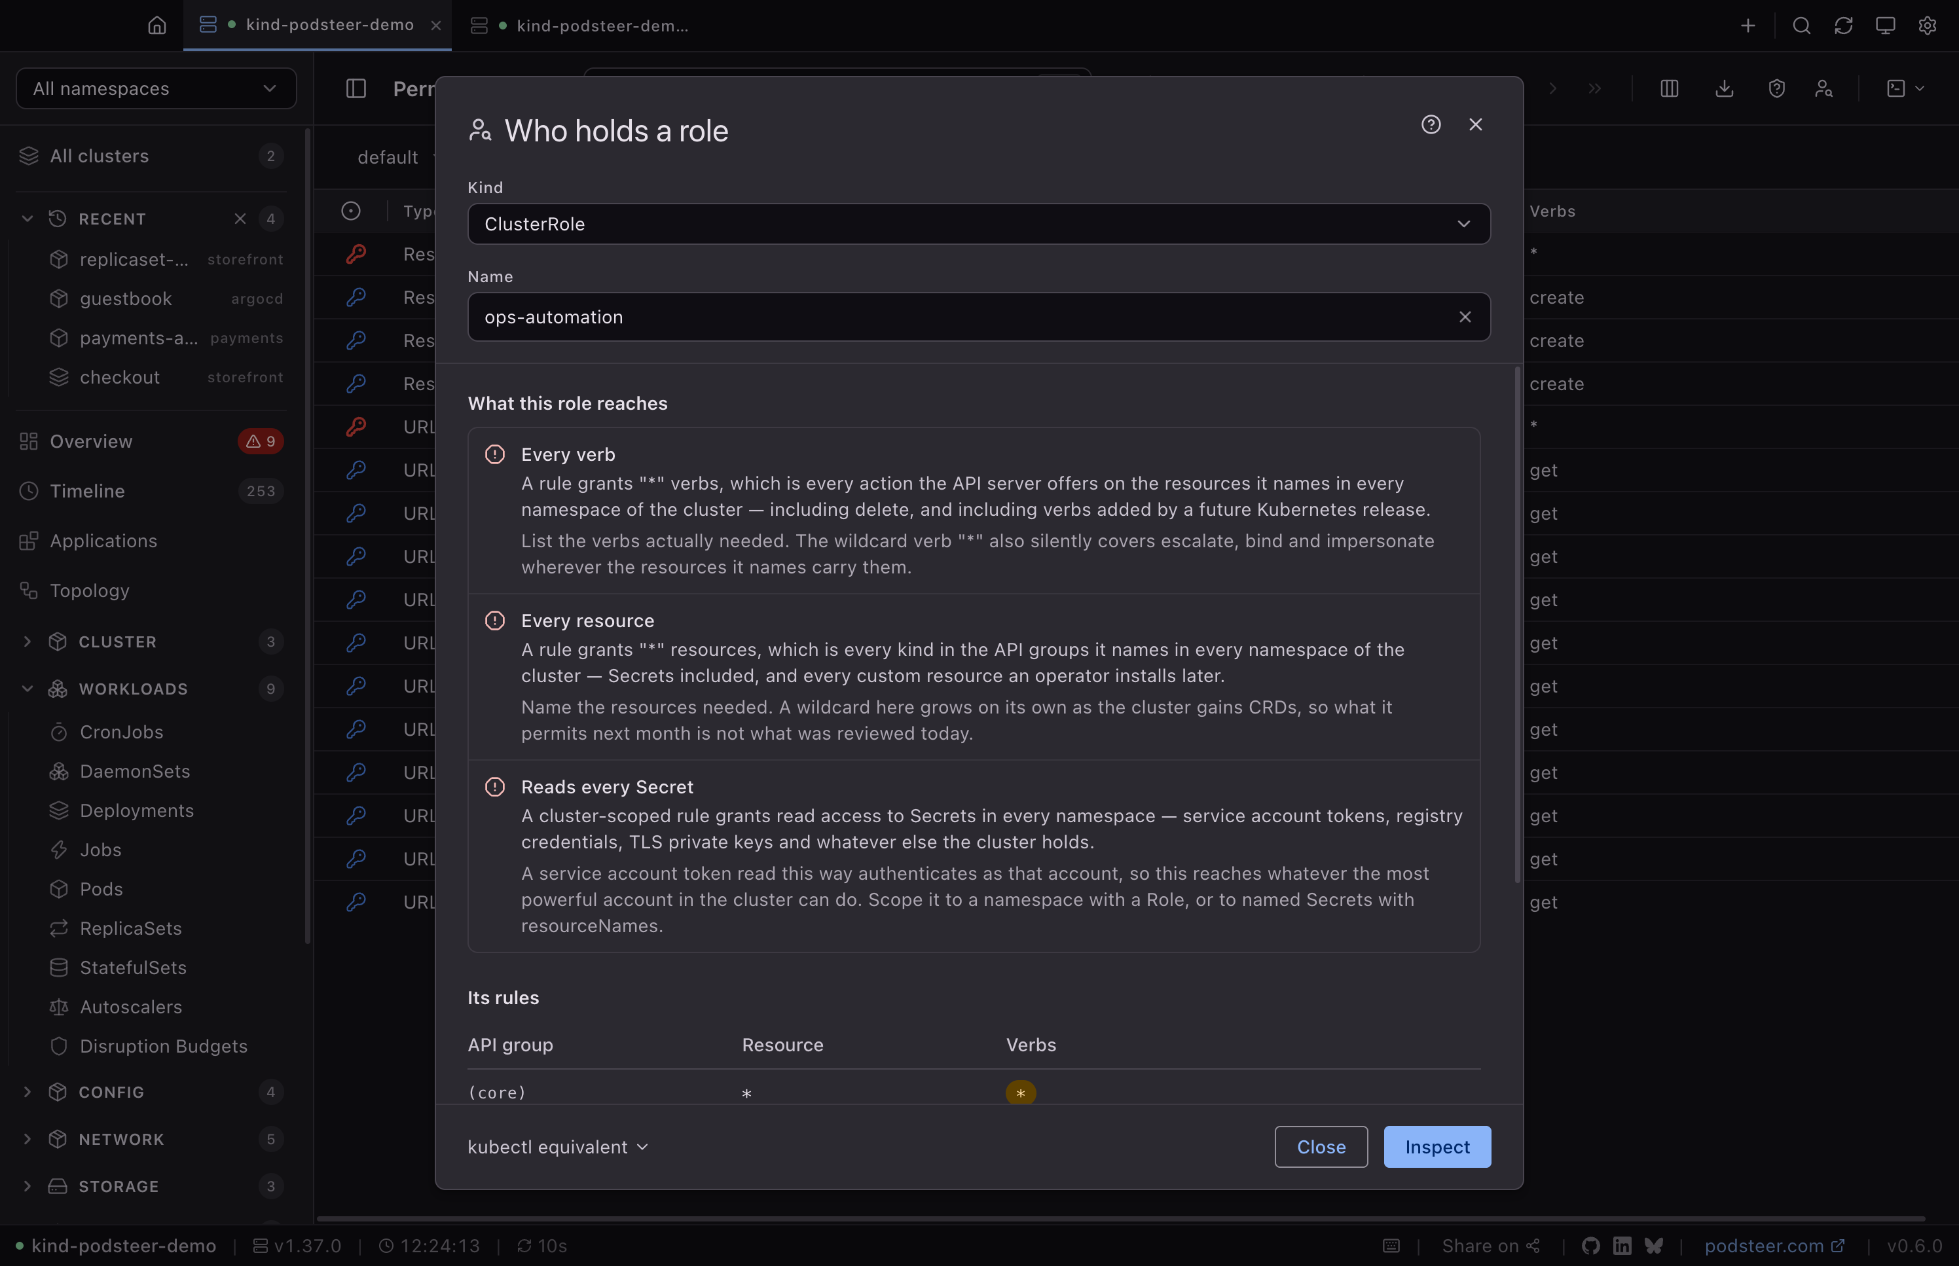Open the GitHub icon in the status bar
Image resolution: width=1959 pixels, height=1266 pixels.
1591,1246
